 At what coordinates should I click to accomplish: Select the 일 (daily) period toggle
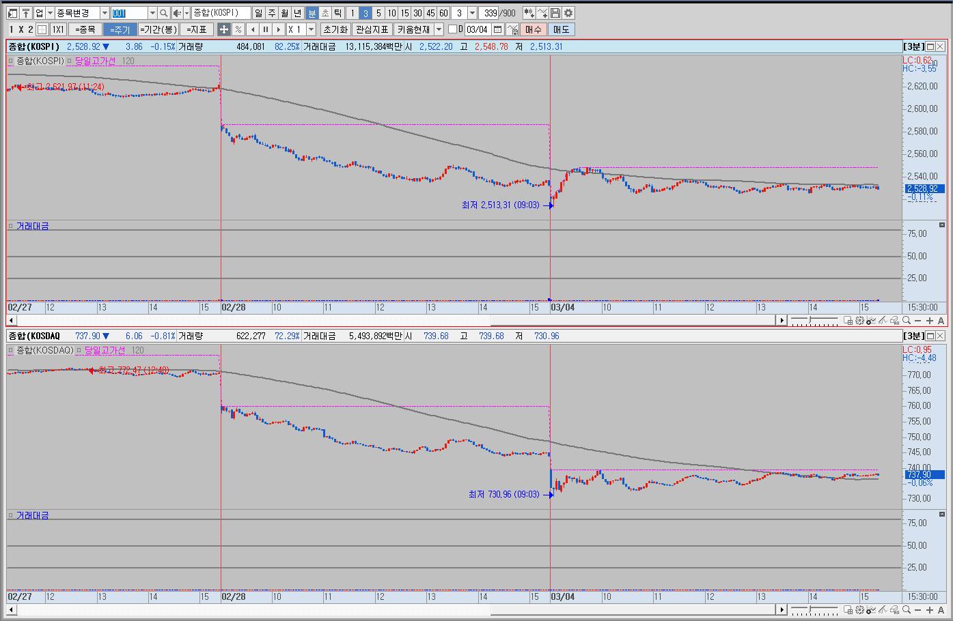pyautogui.click(x=258, y=13)
